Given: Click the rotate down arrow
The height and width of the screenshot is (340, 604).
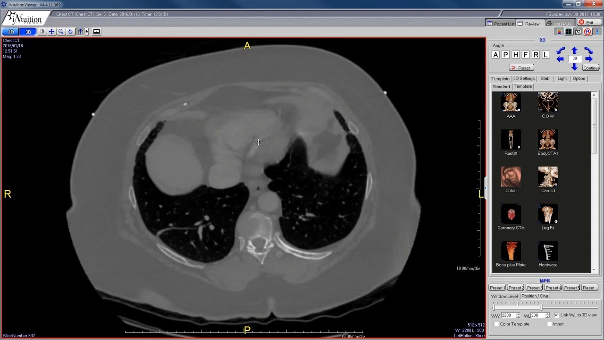Looking at the screenshot, I should click(574, 67).
